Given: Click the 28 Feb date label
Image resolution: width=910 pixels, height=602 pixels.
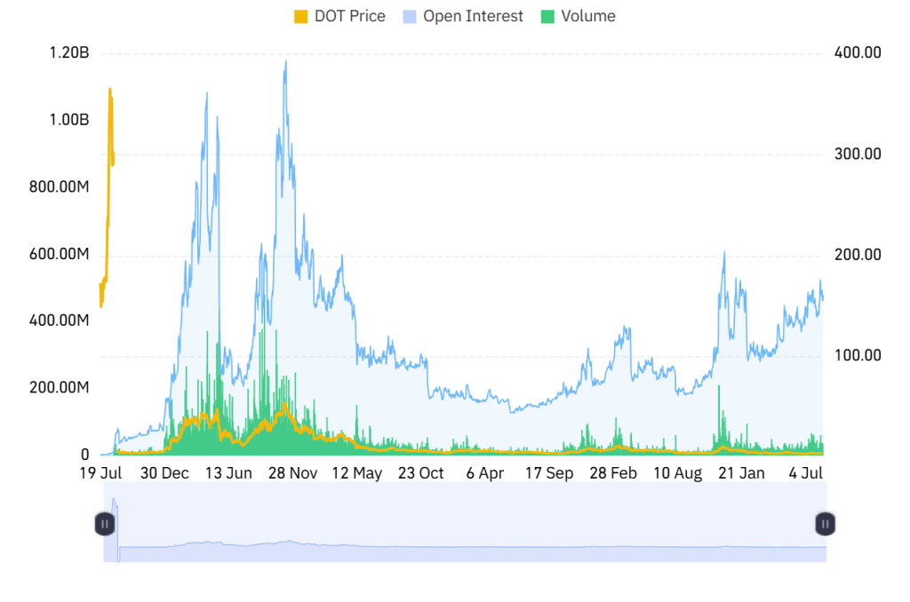Looking at the screenshot, I should click(613, 473).
